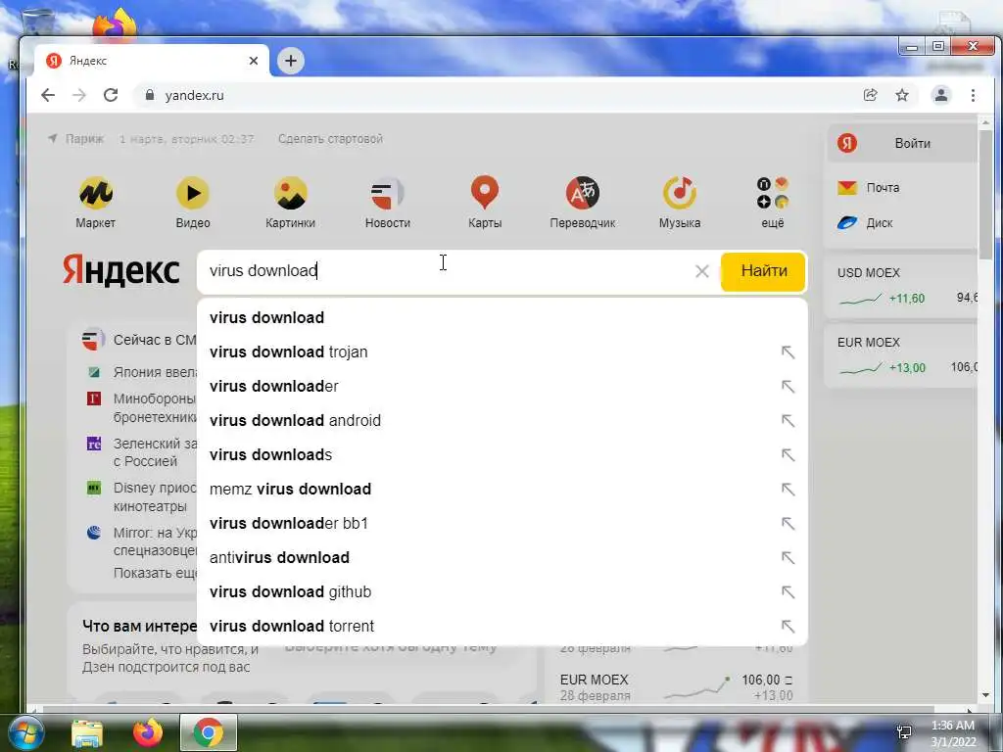This screenshot has height=752, width=1003.
Task: Open USD MOEX rate widget
Action: 902,287
